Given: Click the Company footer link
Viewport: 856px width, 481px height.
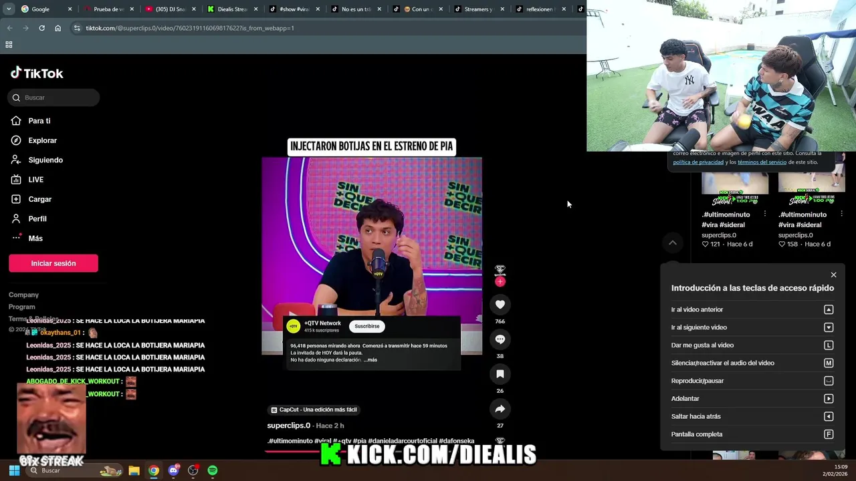Looking at the screenshot, I should click(23, 295).
